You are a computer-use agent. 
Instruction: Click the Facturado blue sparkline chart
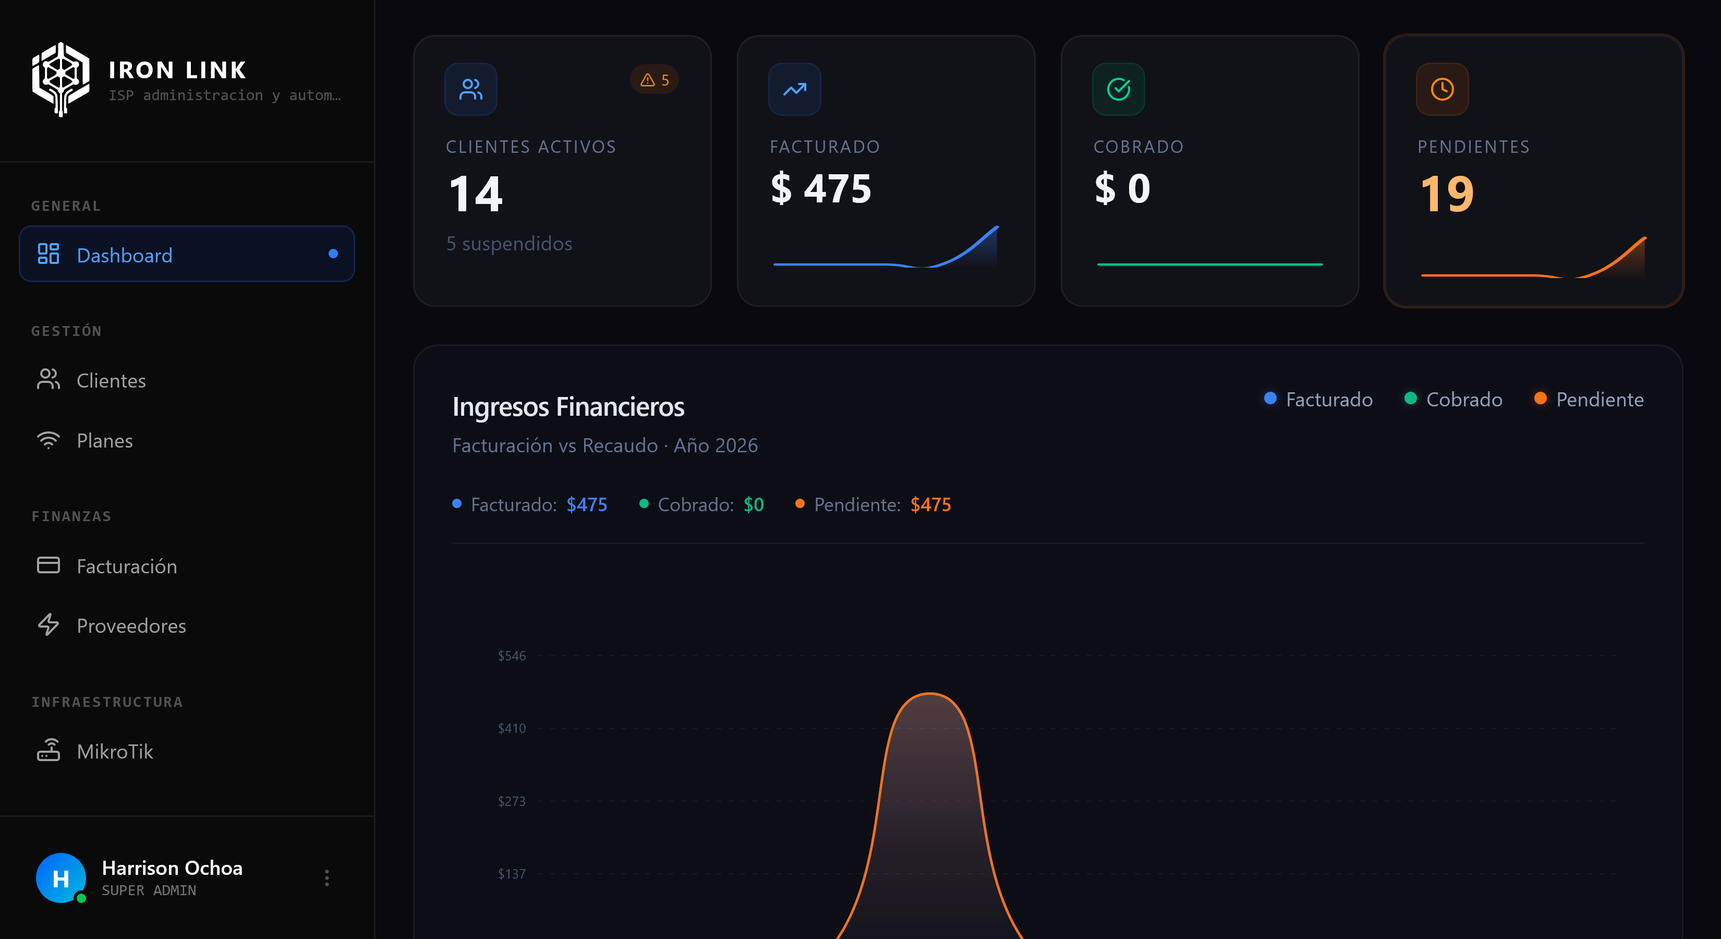[x=886, y=247]
